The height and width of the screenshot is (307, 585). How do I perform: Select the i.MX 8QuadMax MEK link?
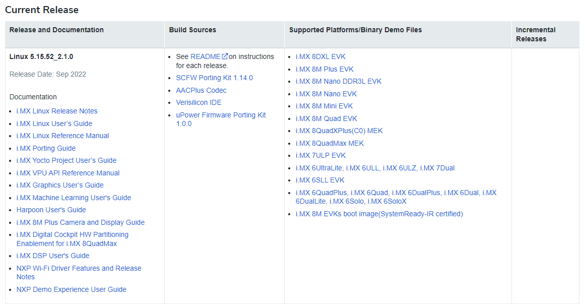tap(330, 143)
